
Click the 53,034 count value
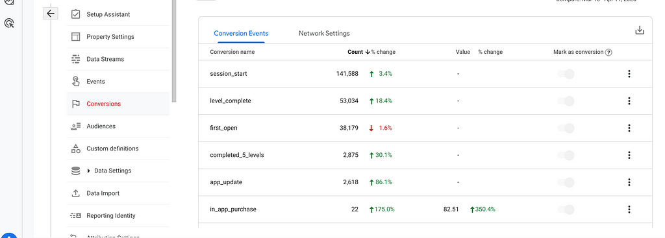point(349,101)
